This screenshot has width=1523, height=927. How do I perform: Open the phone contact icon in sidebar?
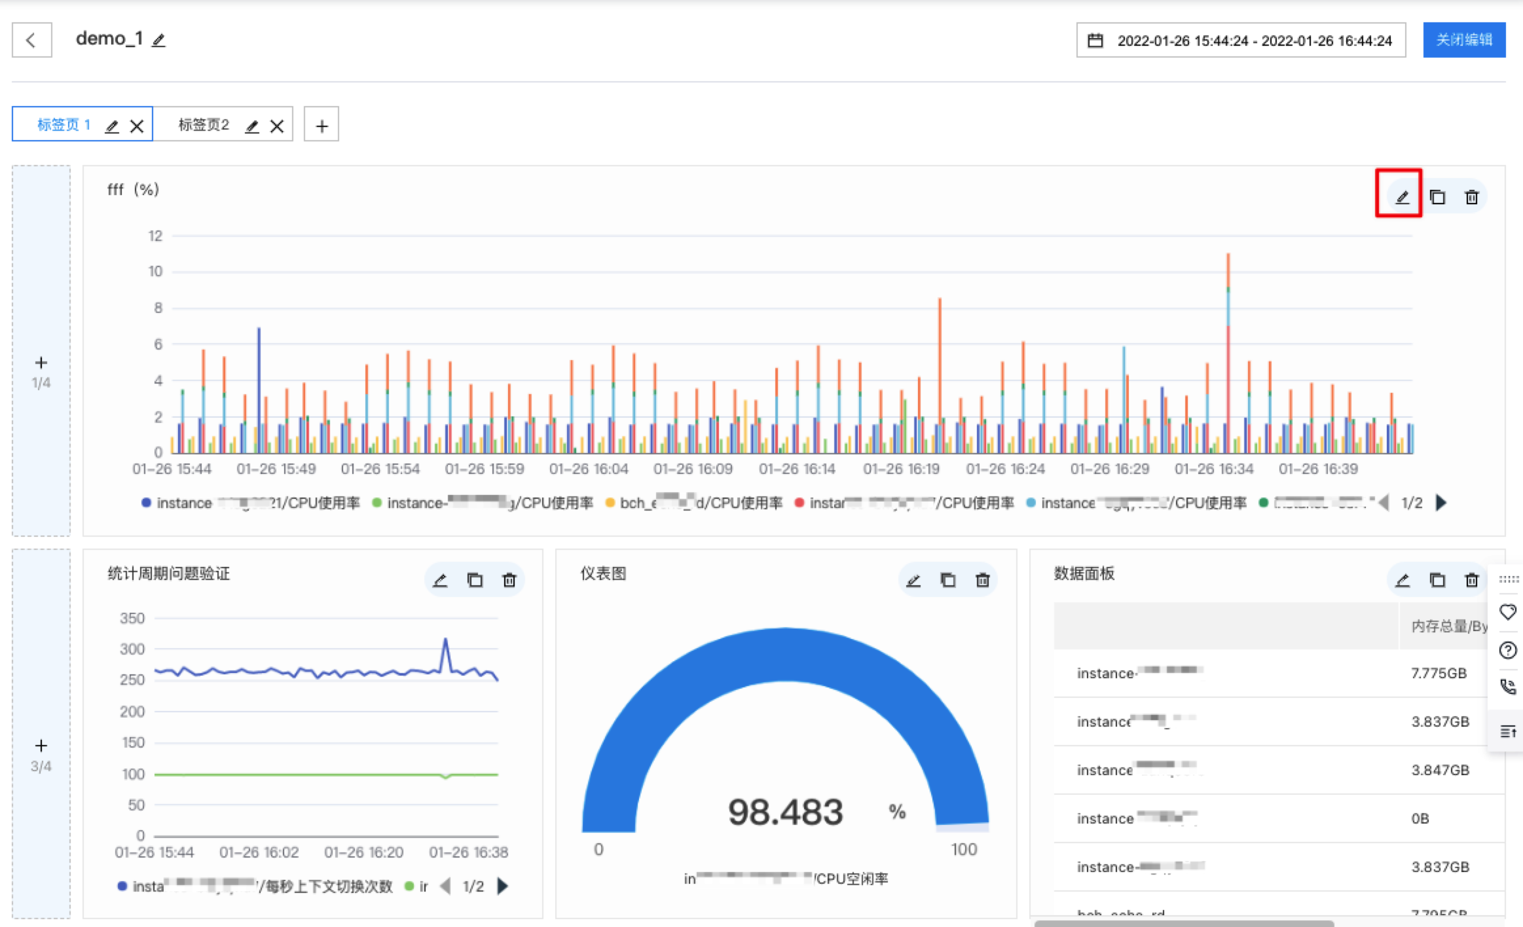point(1508,687)
